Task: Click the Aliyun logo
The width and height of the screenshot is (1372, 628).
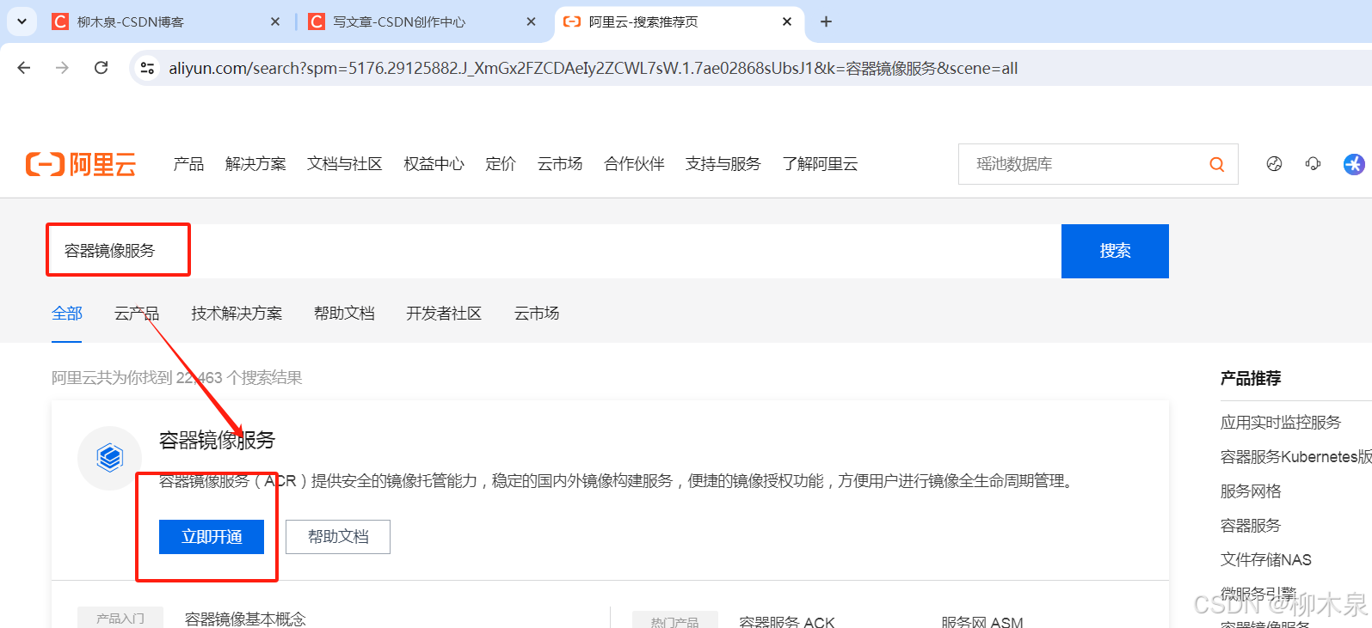Action: click(81, 164)
